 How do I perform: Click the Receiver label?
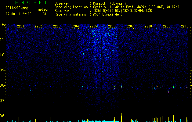62,11
